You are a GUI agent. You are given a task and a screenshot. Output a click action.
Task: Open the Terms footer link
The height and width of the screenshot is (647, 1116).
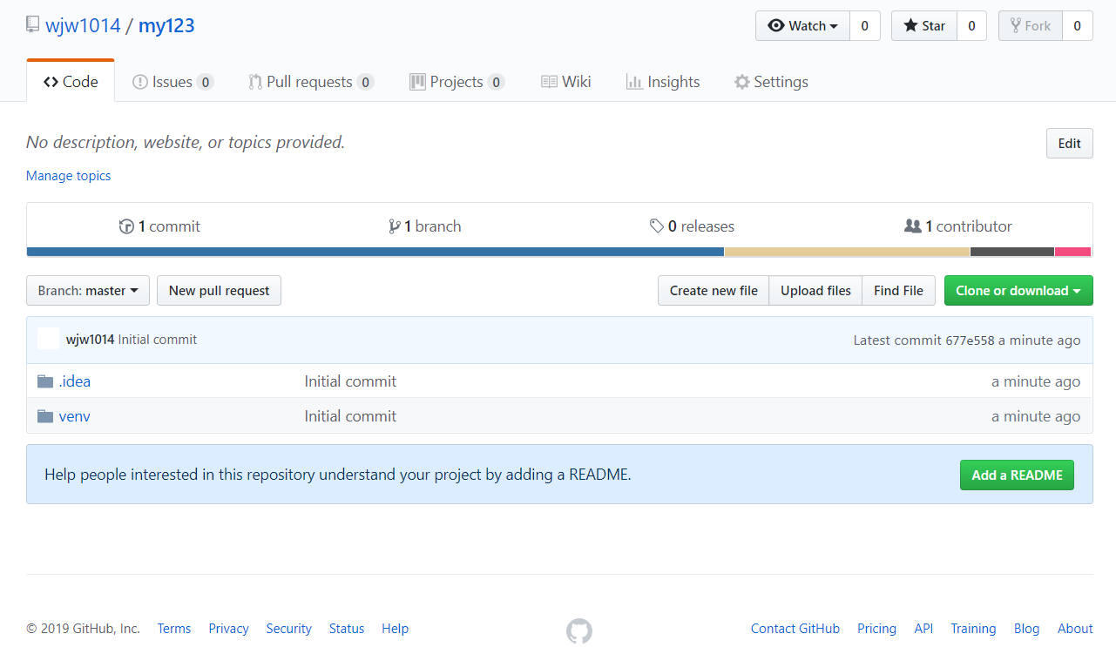click(174, 629)
